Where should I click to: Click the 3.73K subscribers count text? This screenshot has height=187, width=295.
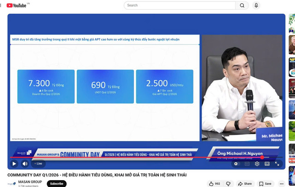(x=28, y=186)
